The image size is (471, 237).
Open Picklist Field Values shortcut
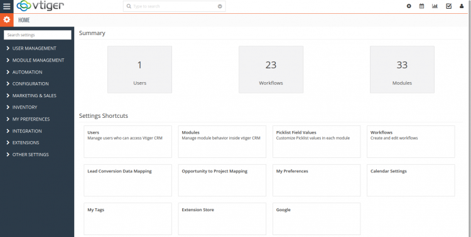317,142
